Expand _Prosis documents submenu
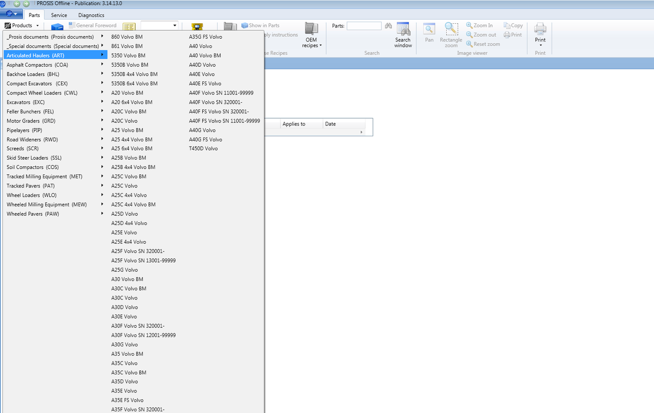654x413 pixels. click(55, 37)
